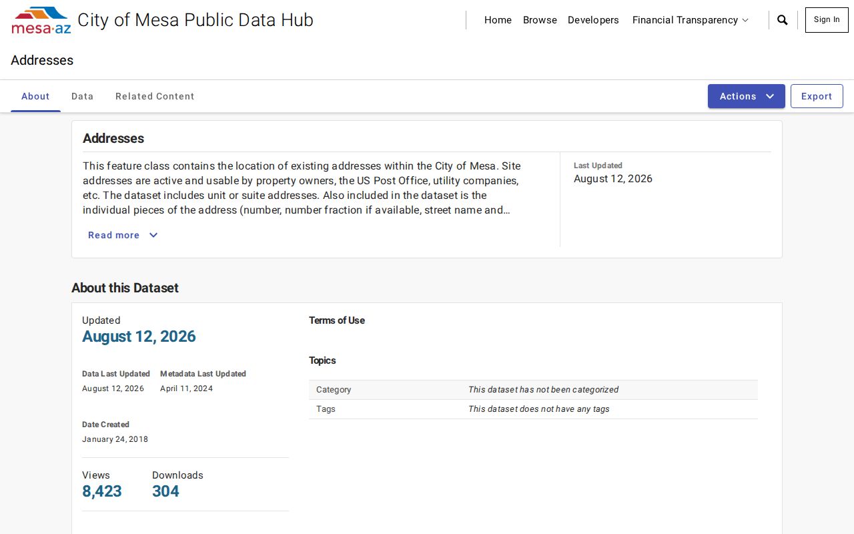Viewport: 854px width, 534px height.
Task: Click City of Mesa Public Data Hub title
Action: coord(195,20)
